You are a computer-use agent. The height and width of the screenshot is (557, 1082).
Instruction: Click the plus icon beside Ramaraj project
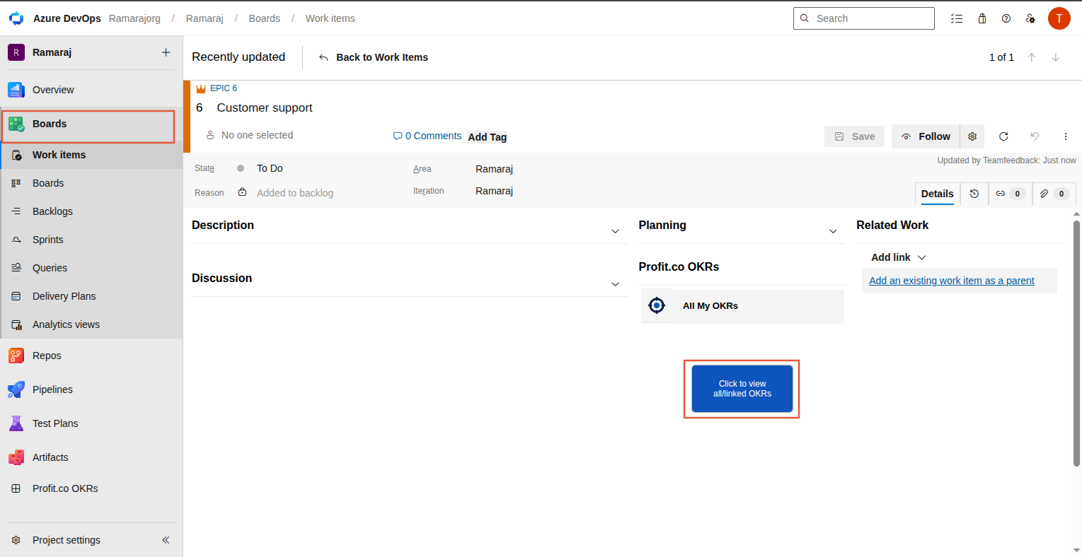click(x=166, y=52)
